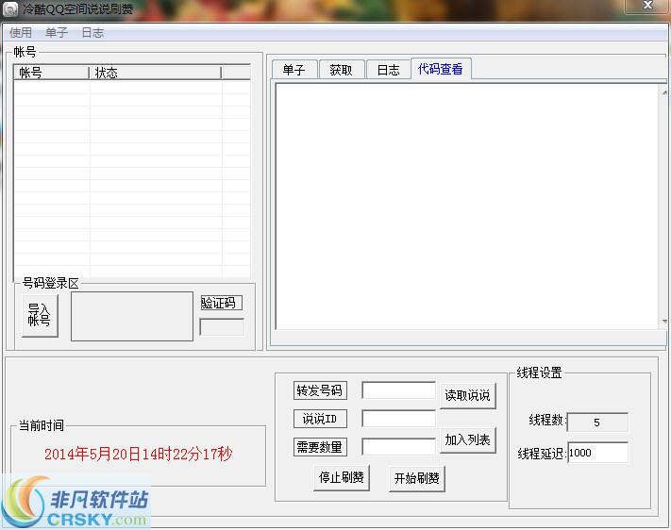Open the 使用 menu
This screenshot has width=671, height=530.
[21, 32]
